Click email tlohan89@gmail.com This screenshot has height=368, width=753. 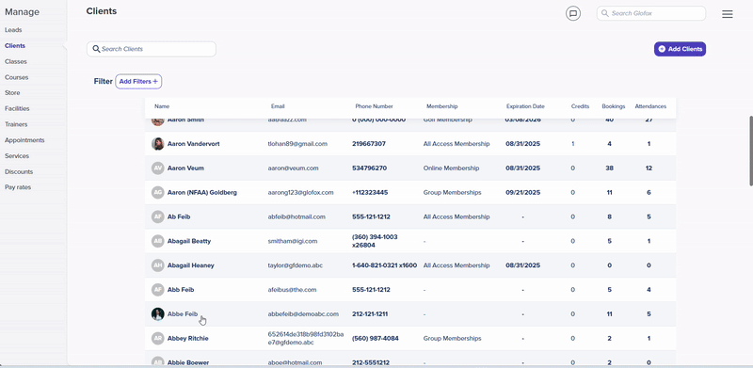(x=297, y=144)
